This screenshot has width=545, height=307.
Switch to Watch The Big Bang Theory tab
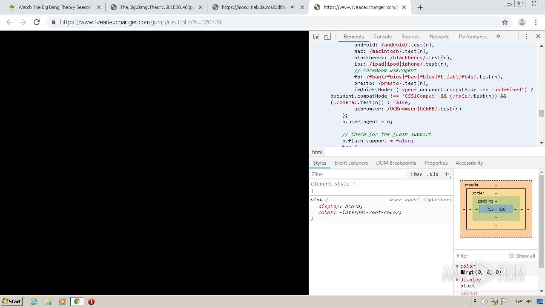point(54,7)
